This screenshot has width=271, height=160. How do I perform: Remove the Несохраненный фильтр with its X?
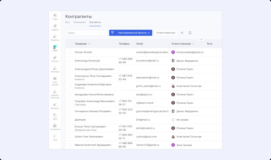pos(149,33)
